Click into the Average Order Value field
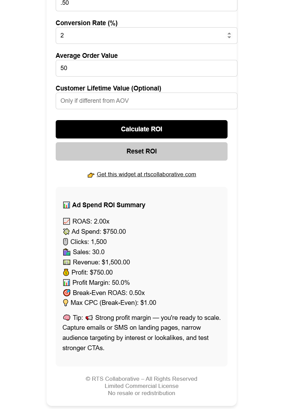 tap(146, 68)
